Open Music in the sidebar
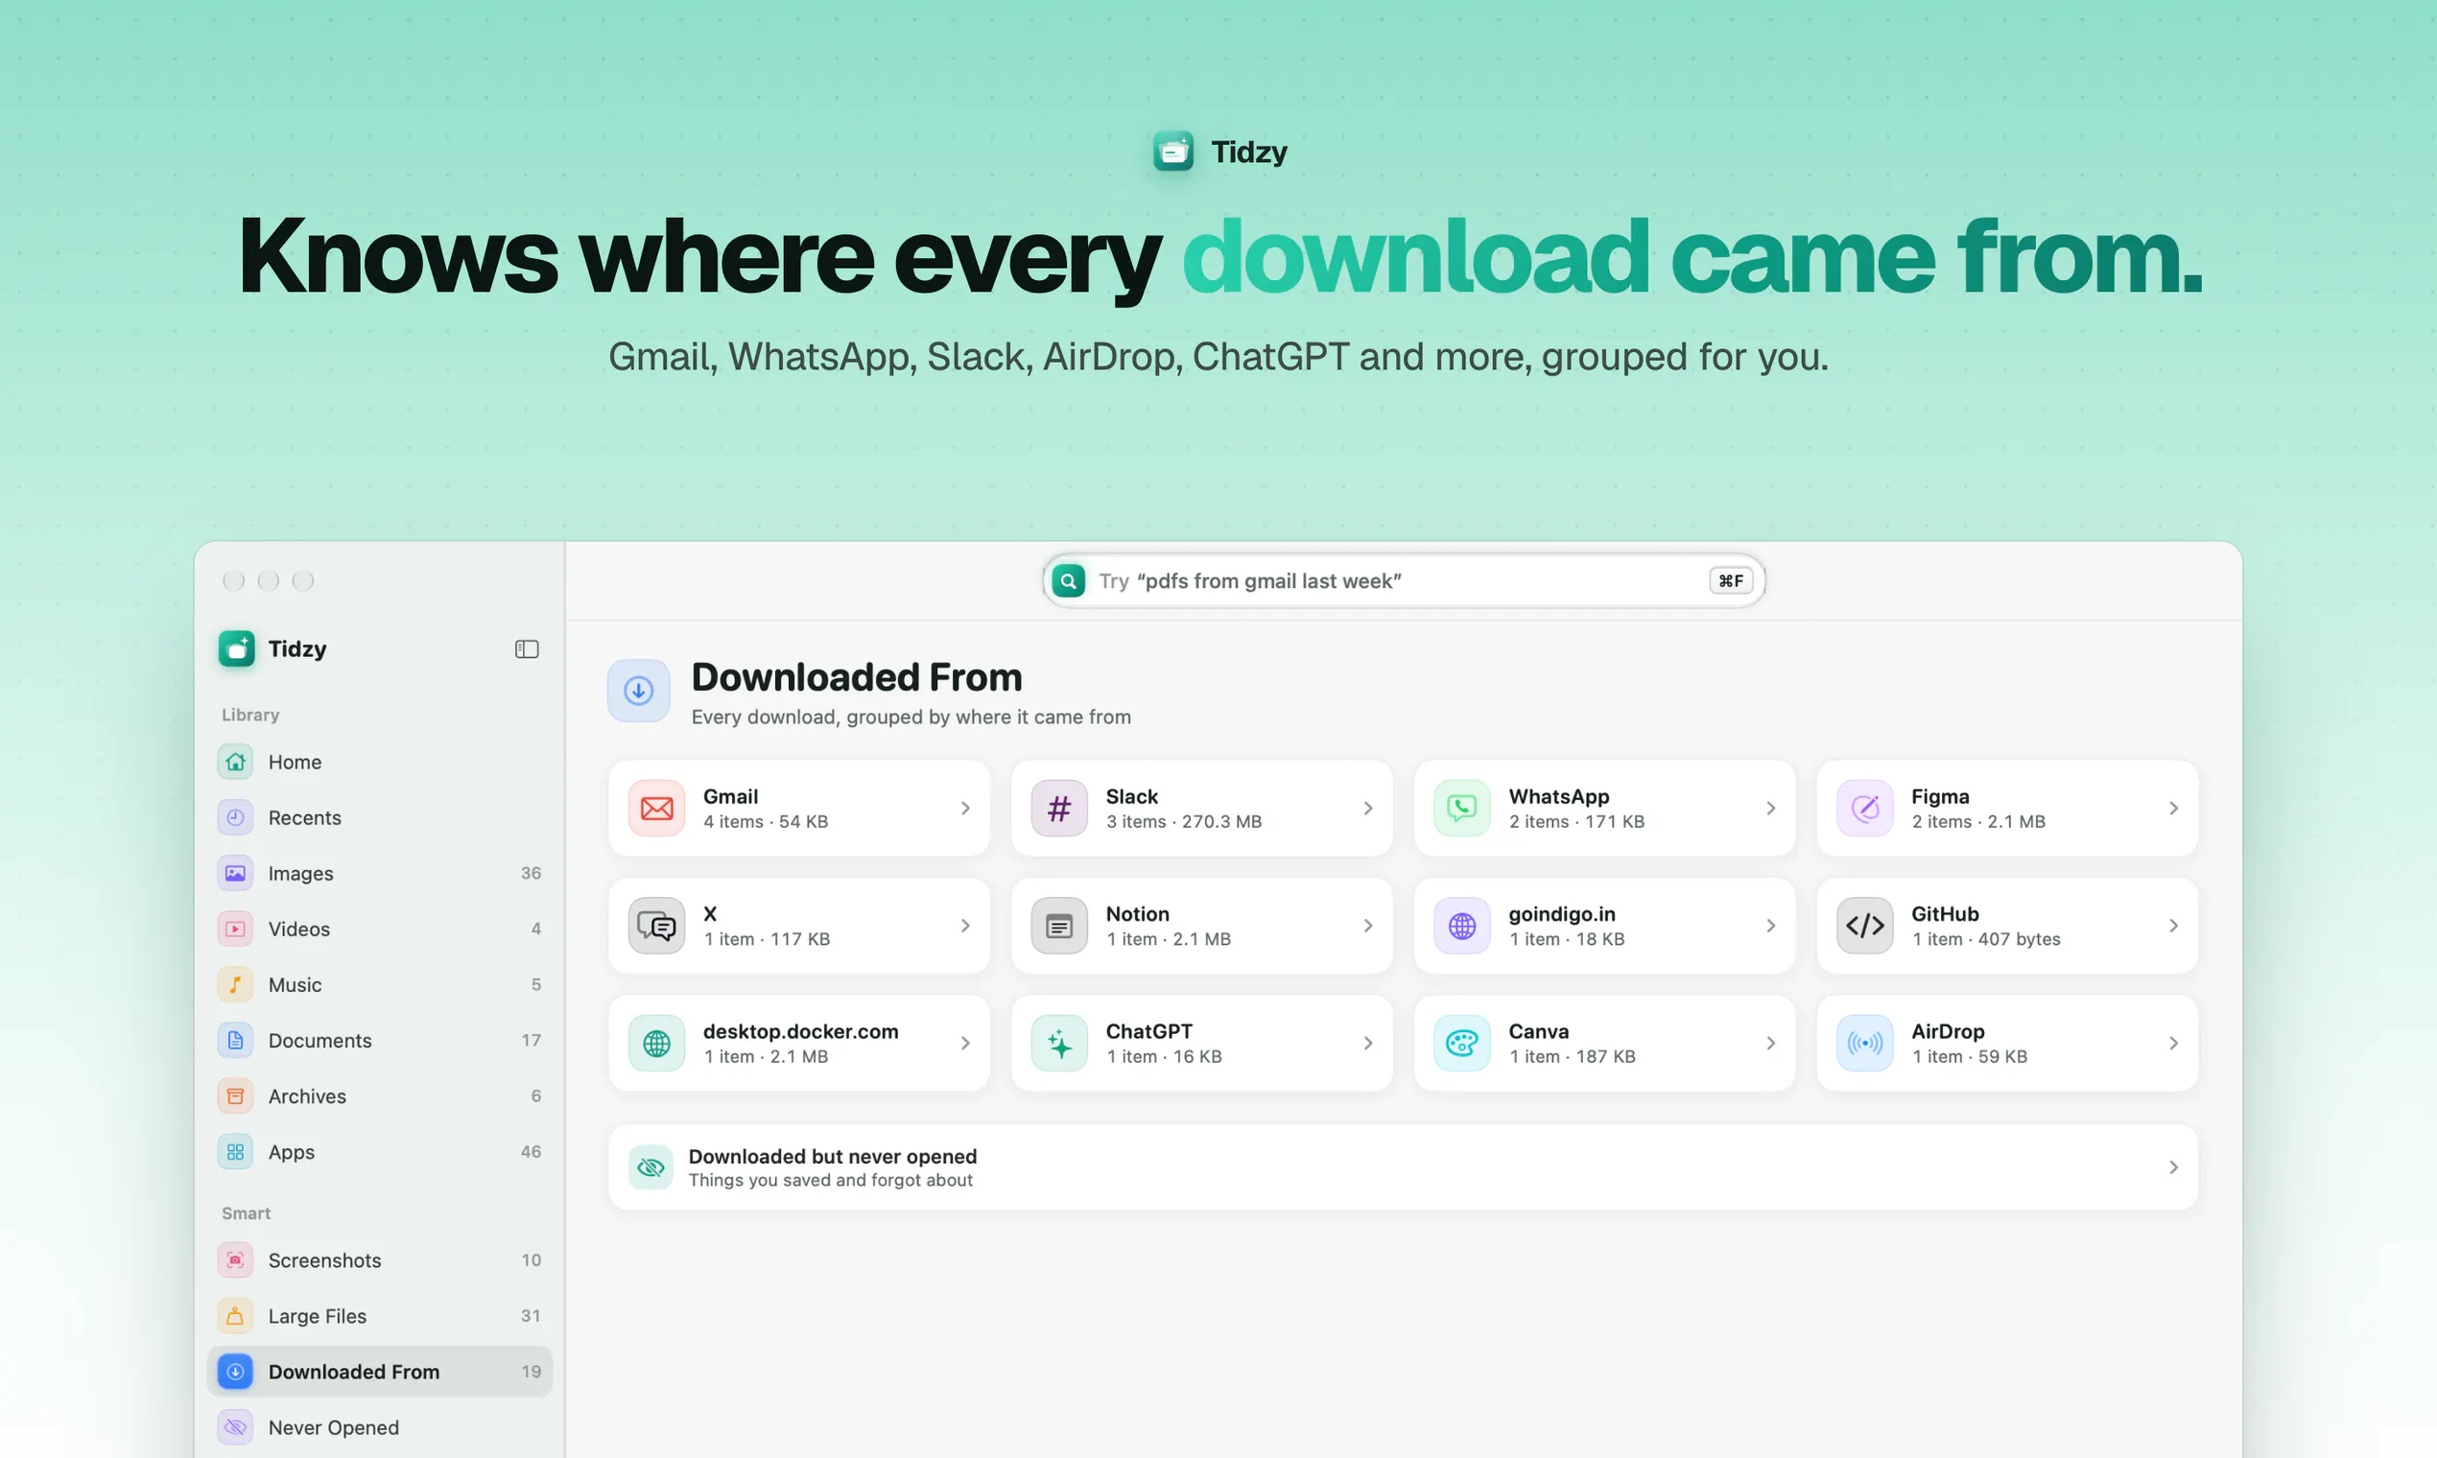2437x1458 pixels. pos(379,984)
